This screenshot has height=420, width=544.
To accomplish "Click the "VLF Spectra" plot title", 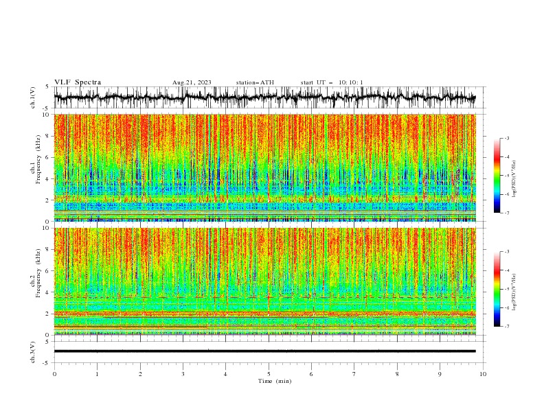I will (78, 82).
